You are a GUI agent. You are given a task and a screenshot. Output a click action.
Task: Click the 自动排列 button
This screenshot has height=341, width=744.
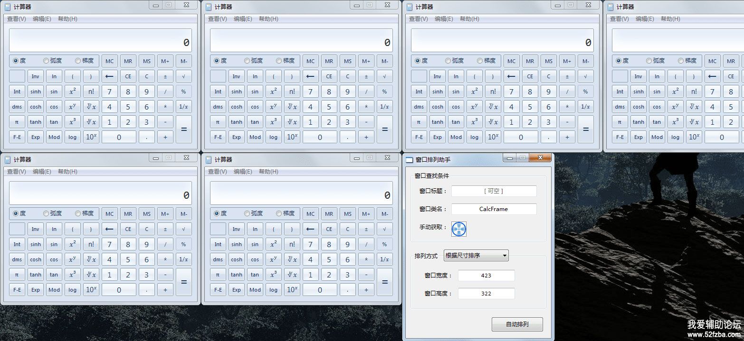517,324
